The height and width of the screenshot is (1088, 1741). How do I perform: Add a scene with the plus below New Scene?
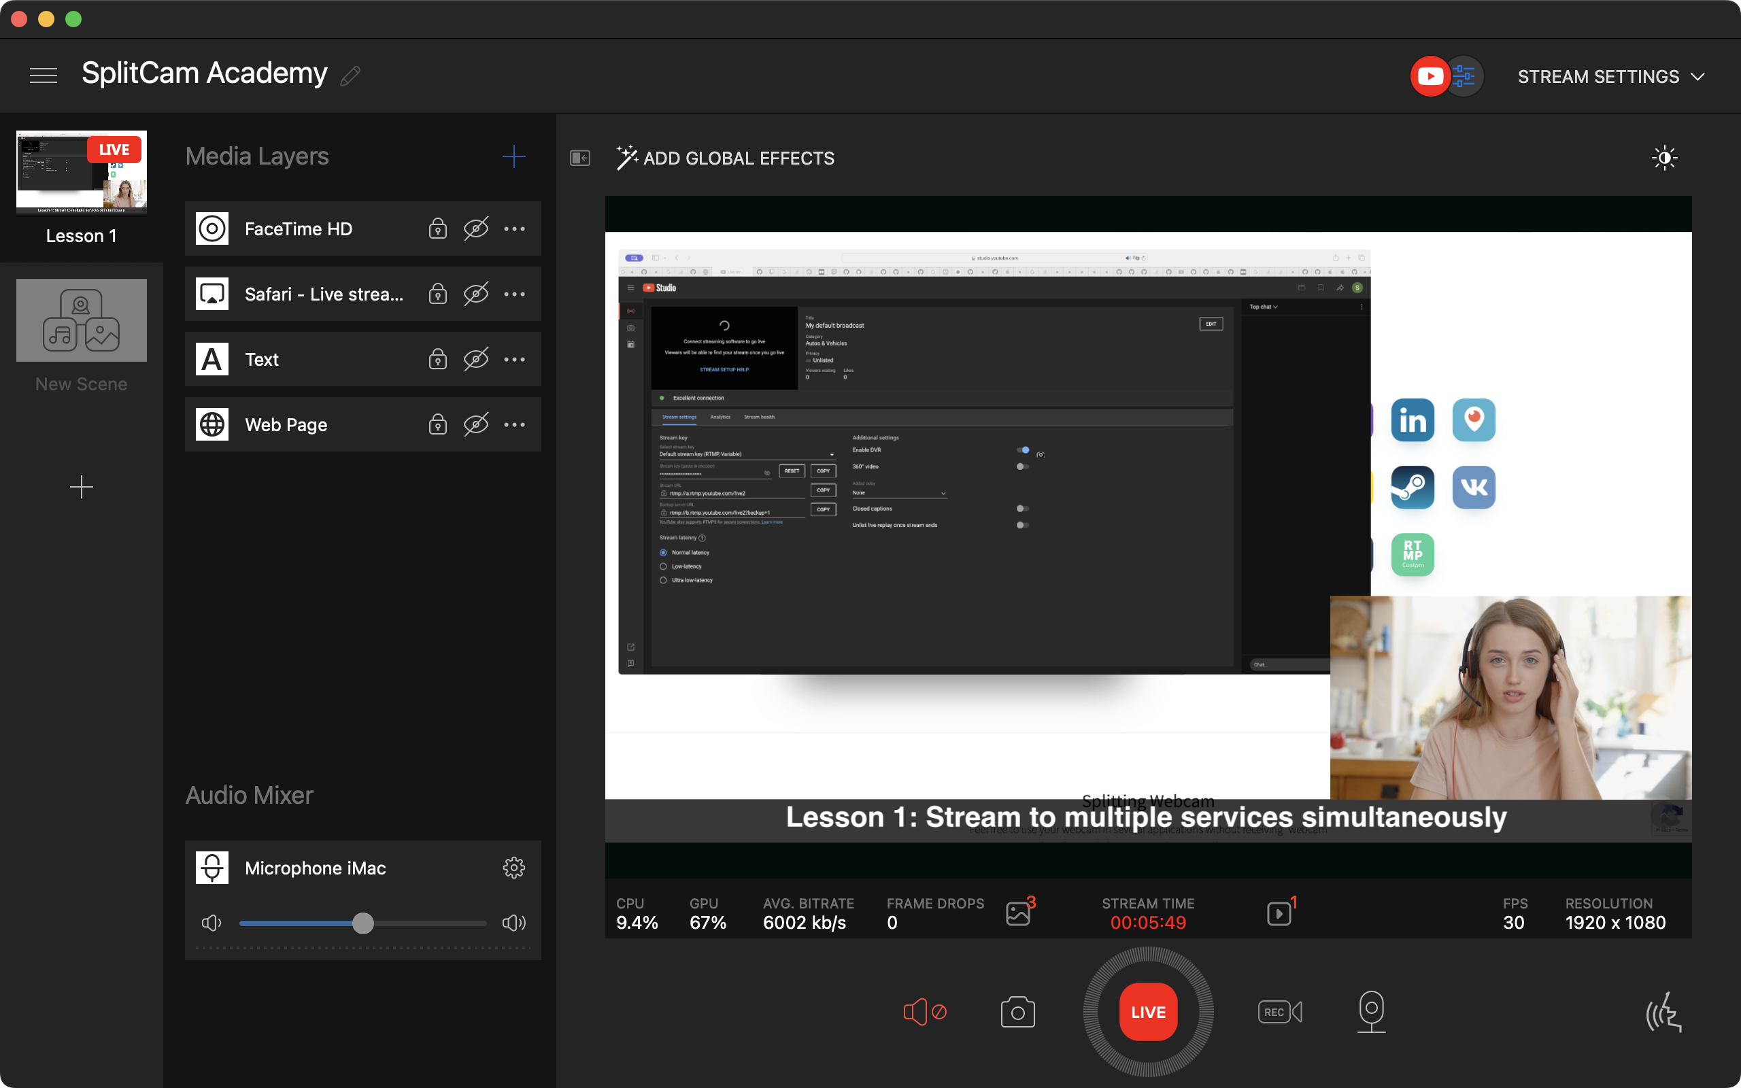[x=82, y=487]
